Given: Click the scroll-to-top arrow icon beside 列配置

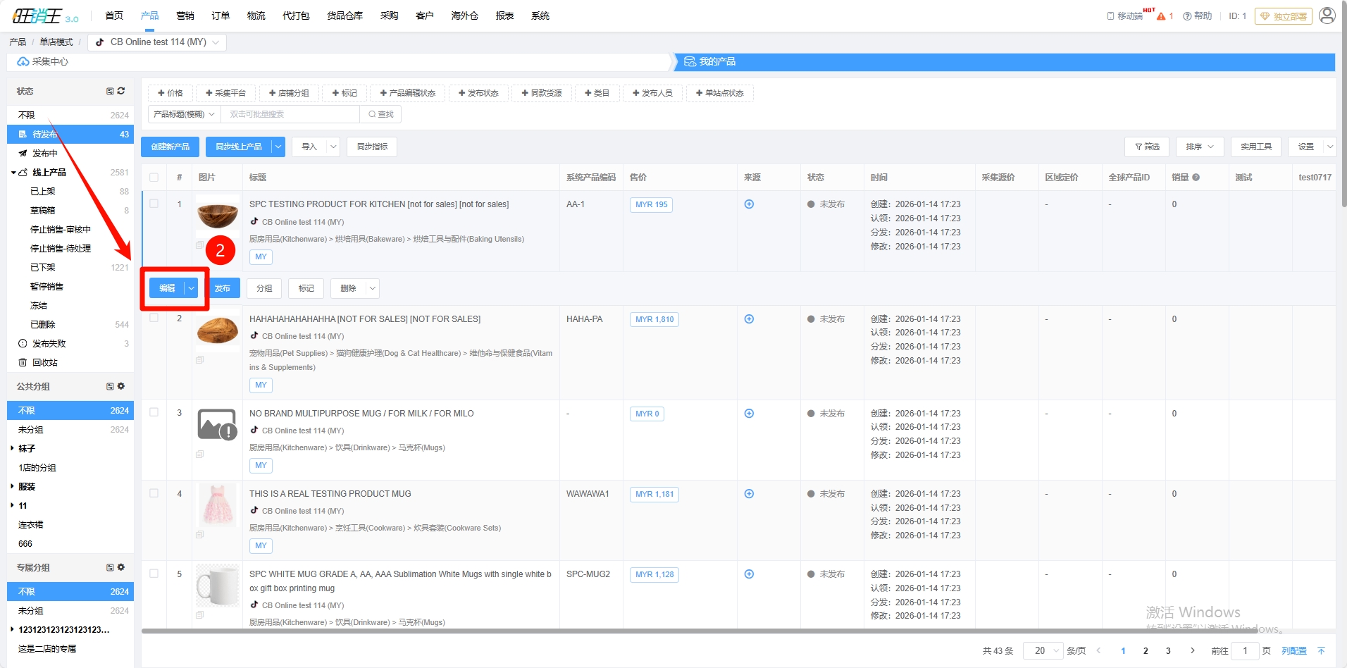Looking at the screenshot, I should [x=1321, y=650].
